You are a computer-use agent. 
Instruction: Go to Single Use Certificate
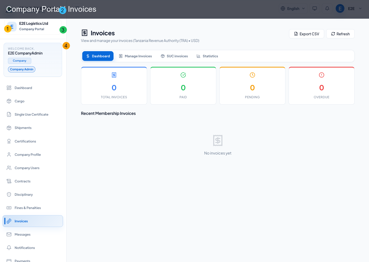(33, 114)
